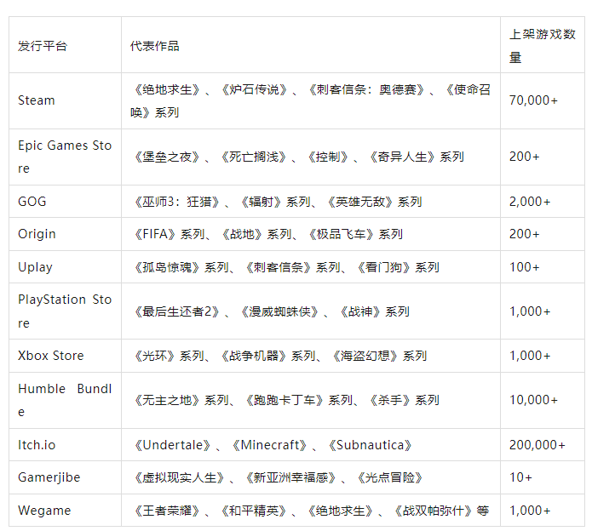Click the 《Undertale》、《Minecraft》 works cell
Screen dimensions: 592x531
tap(311, 445)
